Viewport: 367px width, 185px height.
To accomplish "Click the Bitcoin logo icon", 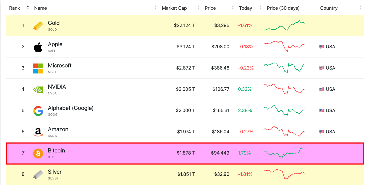I will pyautogui.click(x=38, y=153).
